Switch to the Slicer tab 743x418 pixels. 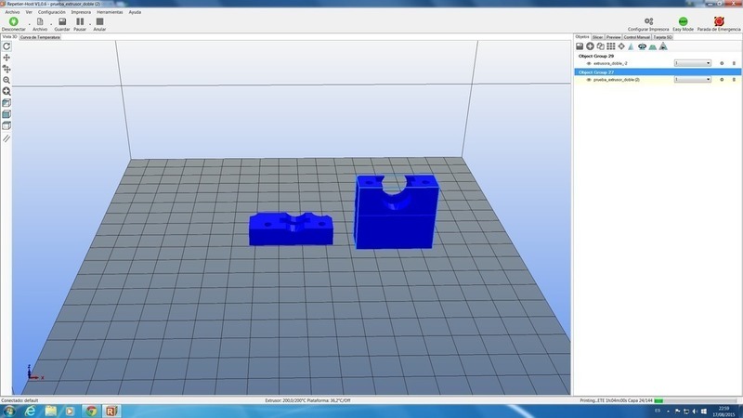(598, 37)
